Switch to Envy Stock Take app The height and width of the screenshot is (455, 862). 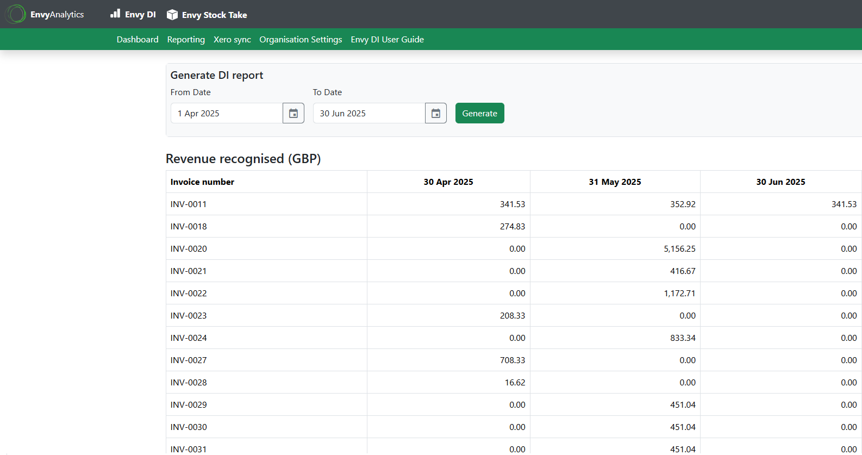click(207, 15)
